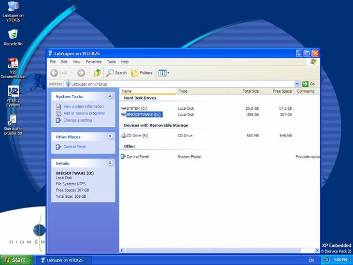The height and width of the screenshot is (265, 353).
Task: Sort by the Comments column header
Action: 305,91
